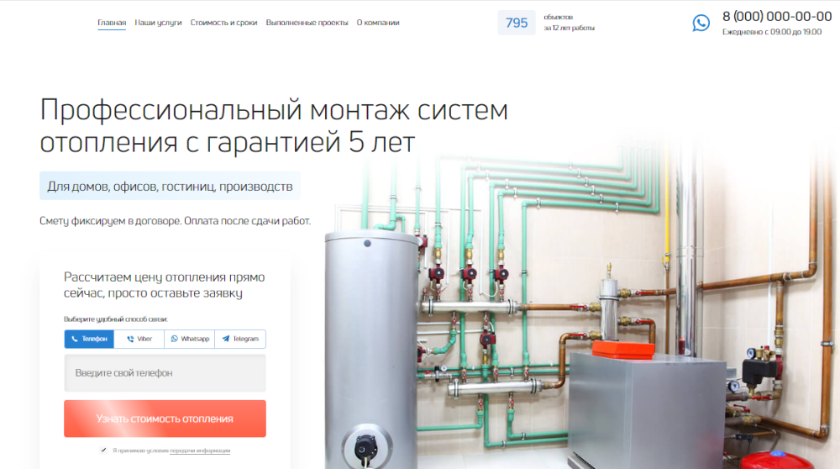840x469 pixels.
Task: Toggle the consent checkbox under the button
Action: coord(103,451)
